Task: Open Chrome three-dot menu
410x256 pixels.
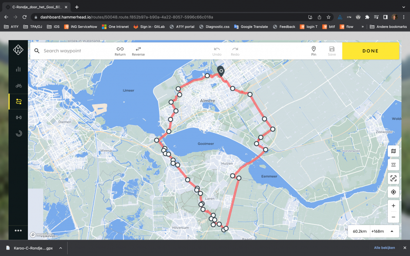Action: tap(404, 17)
